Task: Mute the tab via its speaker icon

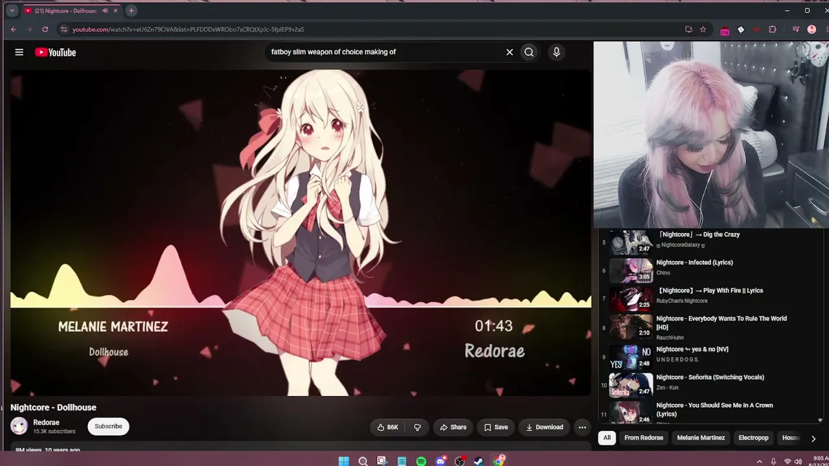Action: (105, 10)
